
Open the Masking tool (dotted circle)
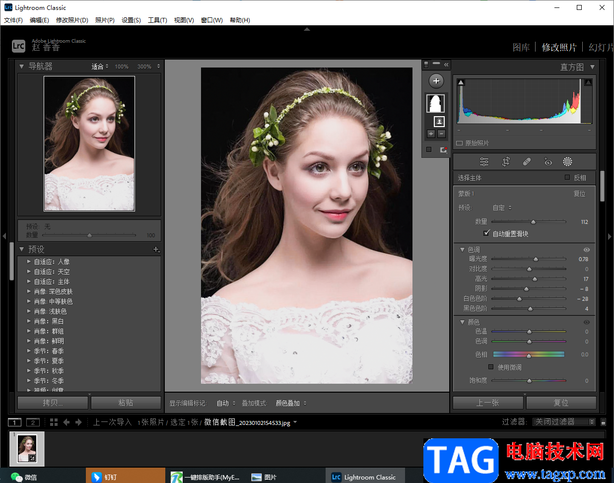click(567, 162)
